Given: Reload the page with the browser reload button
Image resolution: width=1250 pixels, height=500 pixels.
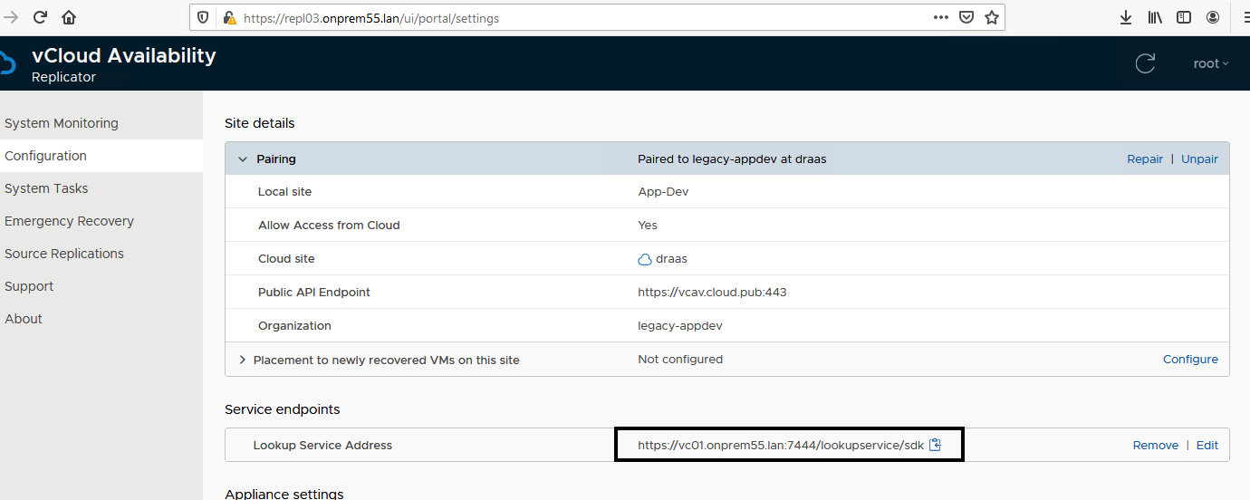Looking at the screenshot, I should tap(40, 17).
